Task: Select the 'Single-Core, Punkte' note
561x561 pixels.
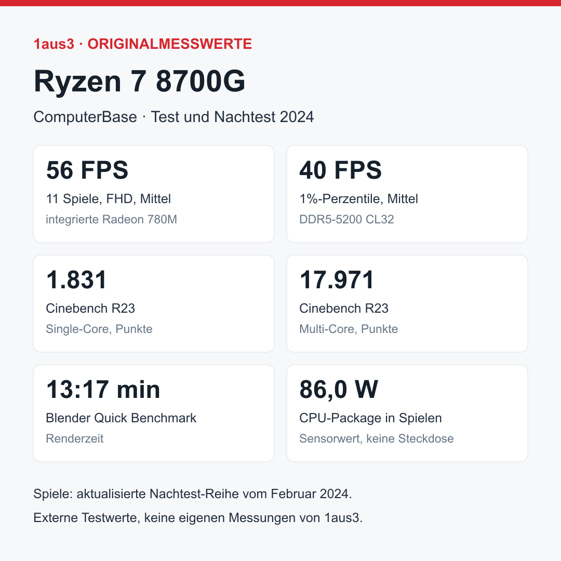Action: click(x=99, y=329)
